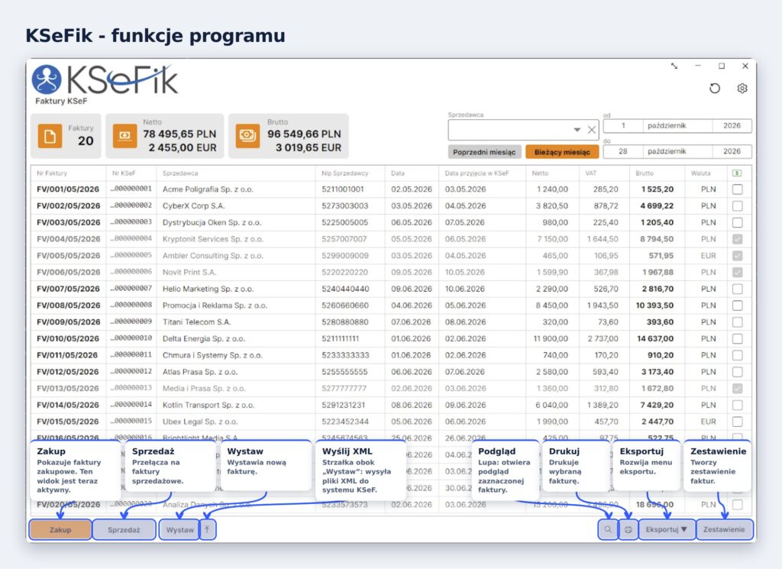Sort by Data przyjęcia w KSeF header

pos(477,173)
